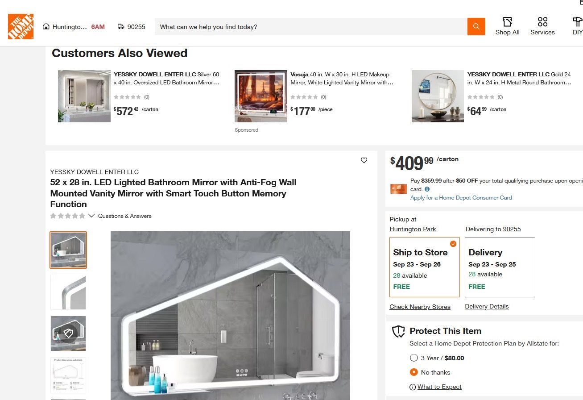
Task: Open the Shop All menu
Action: pyautogui.click(x=507, y=26)
